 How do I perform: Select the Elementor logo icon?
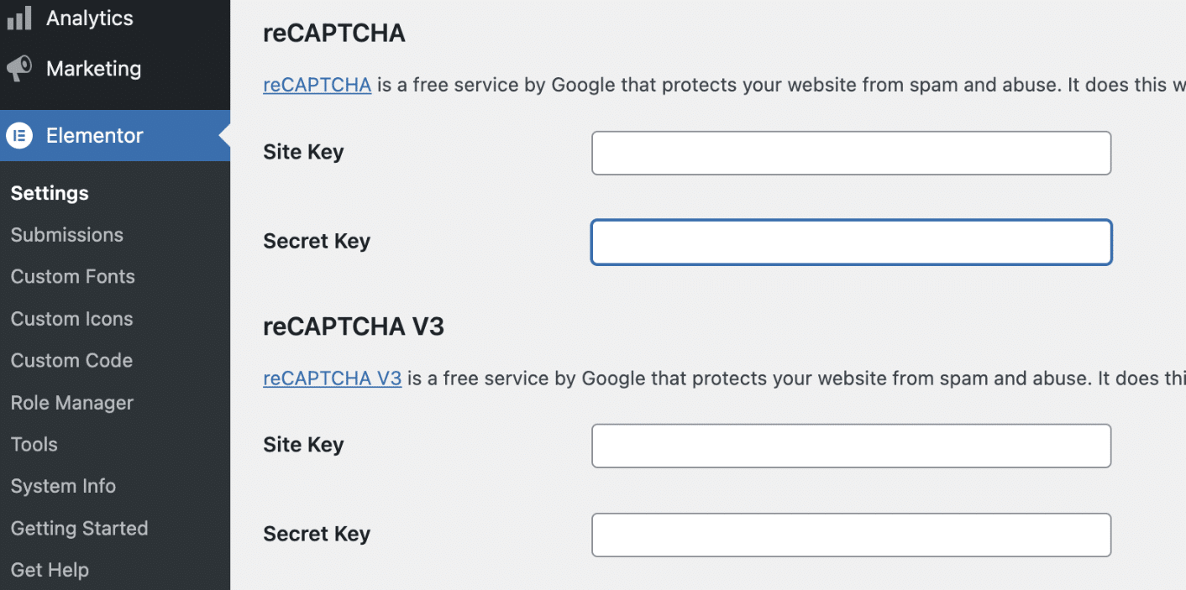point(18,135)
